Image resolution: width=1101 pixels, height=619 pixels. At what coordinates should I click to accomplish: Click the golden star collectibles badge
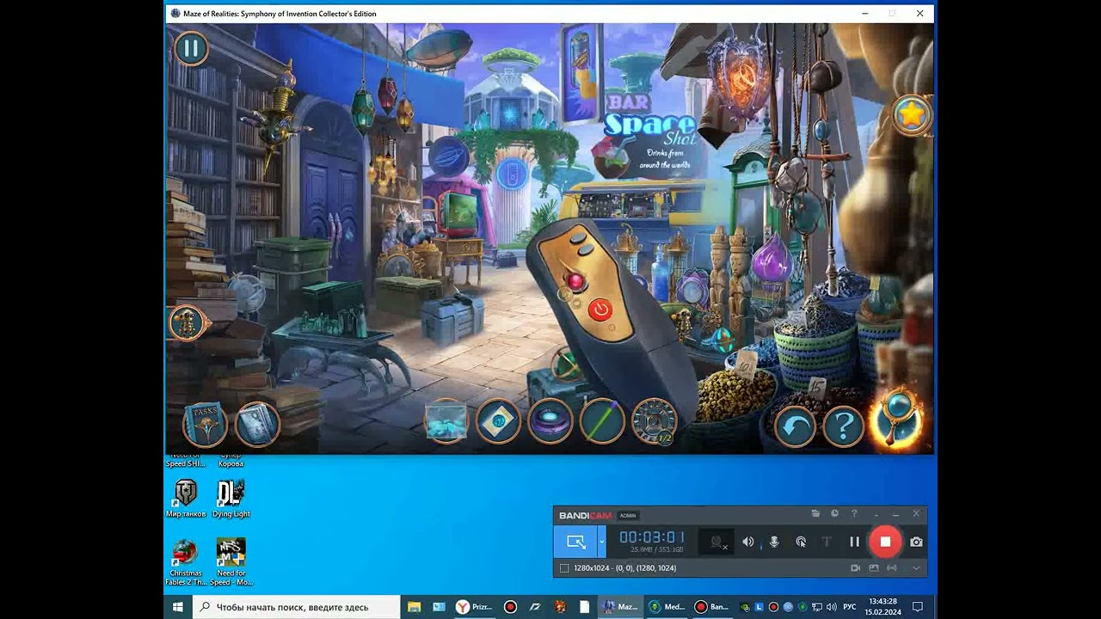(912, 114)
